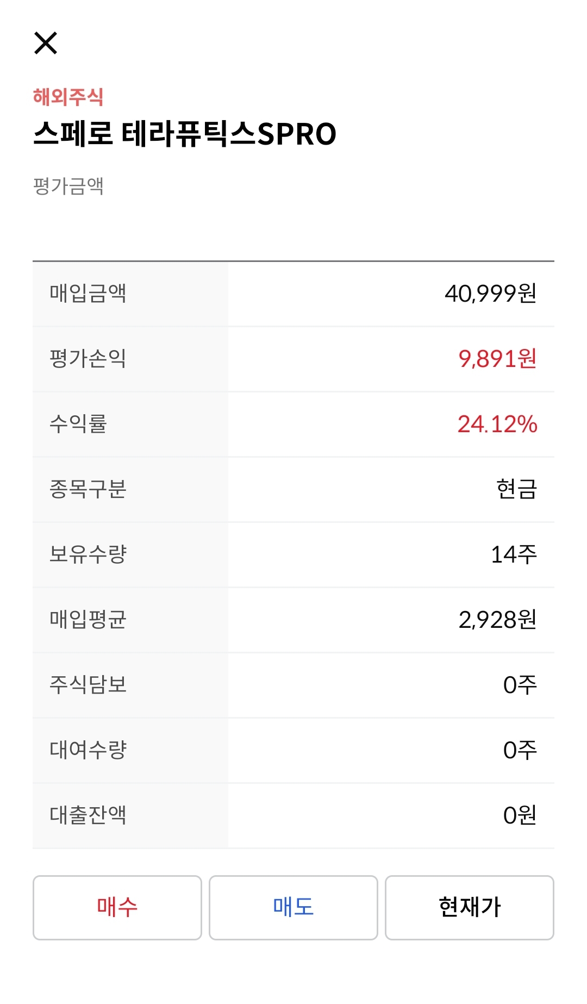587x1004 pixels.
Task: Tap the 매입평균 value 2,928원
Action: pyautogui.click(x=497, y=620)
